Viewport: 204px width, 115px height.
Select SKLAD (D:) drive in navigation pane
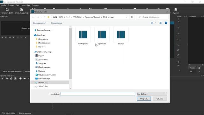click(x=41, y=87)
